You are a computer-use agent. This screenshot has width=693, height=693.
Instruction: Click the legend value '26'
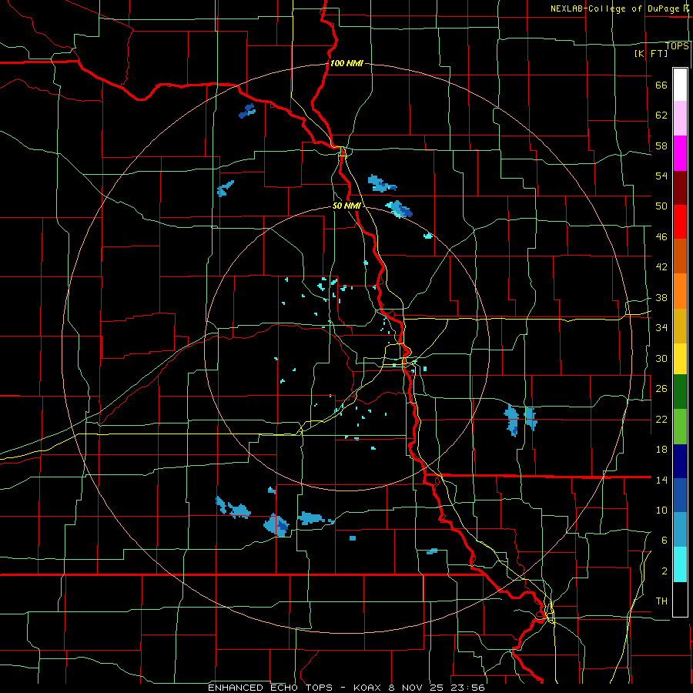coord(661,389)
